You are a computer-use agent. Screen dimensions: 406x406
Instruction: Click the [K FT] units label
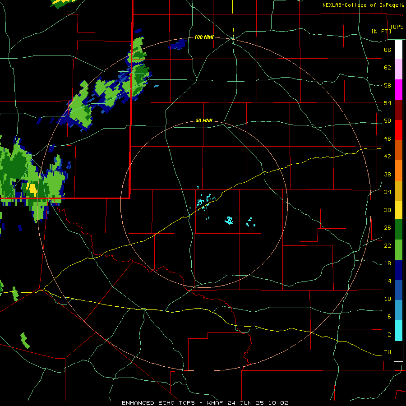click(x=381, y=31)
